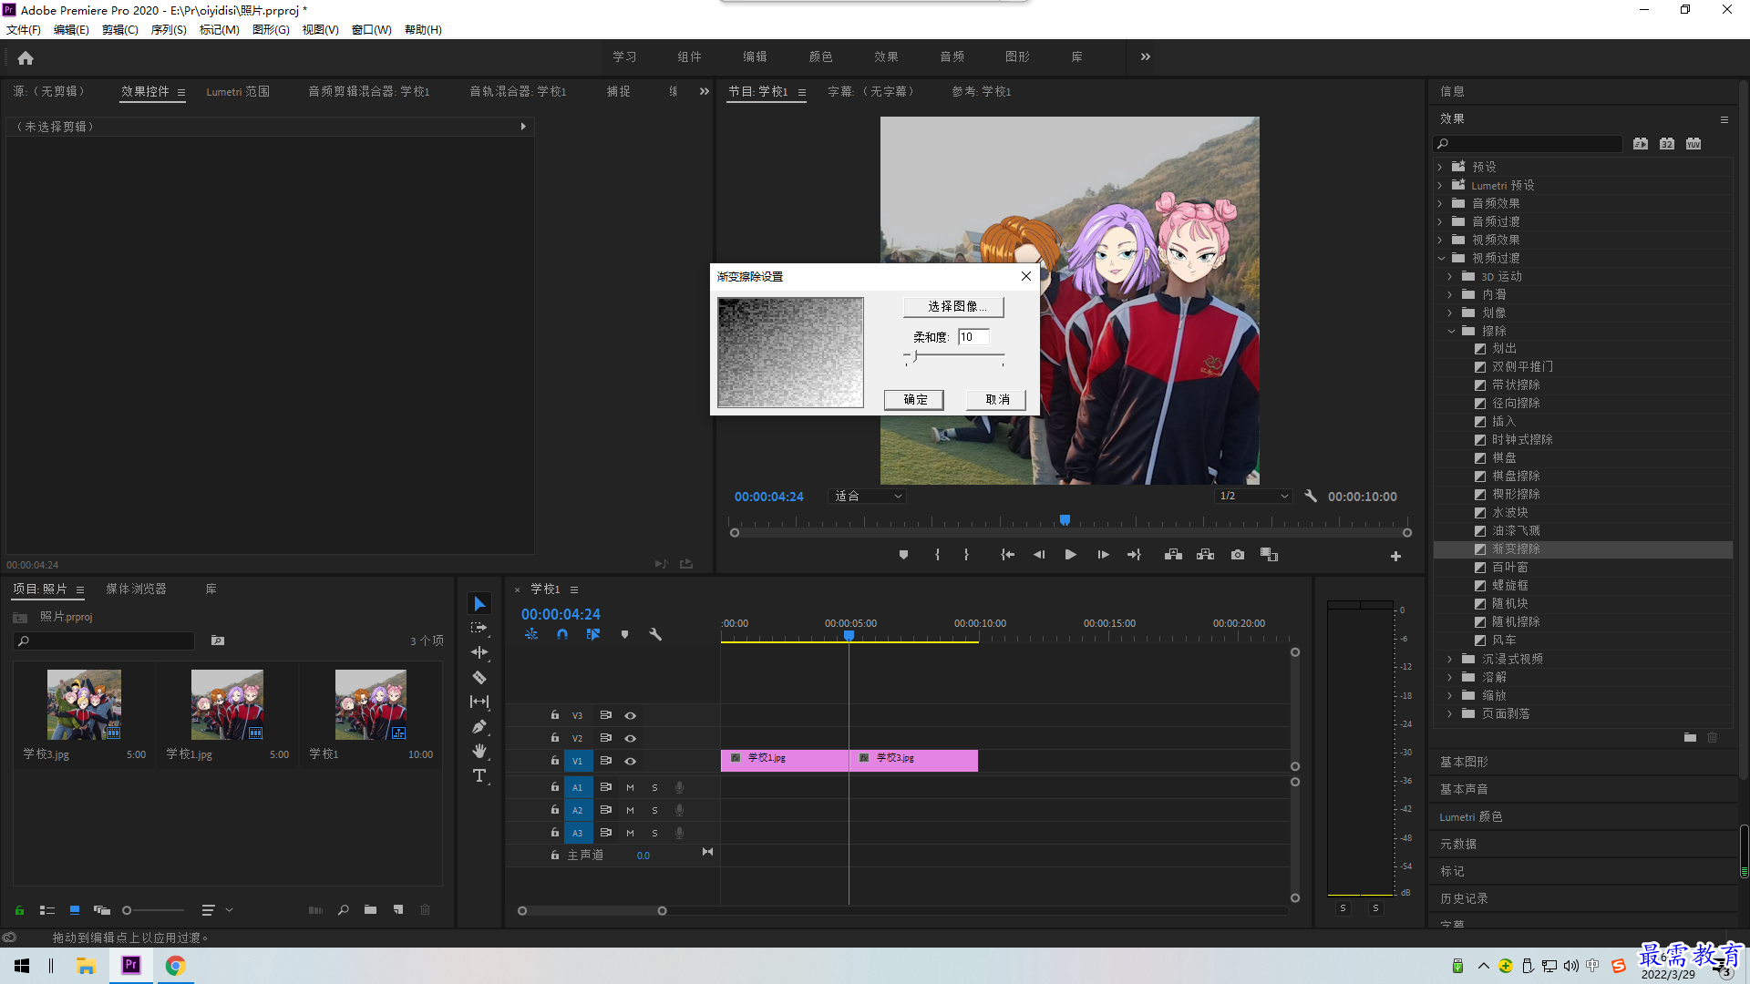The image size is (1750, 984).
Task: Toggle sync lock on V2 track
Action: (x=605, y=738)
